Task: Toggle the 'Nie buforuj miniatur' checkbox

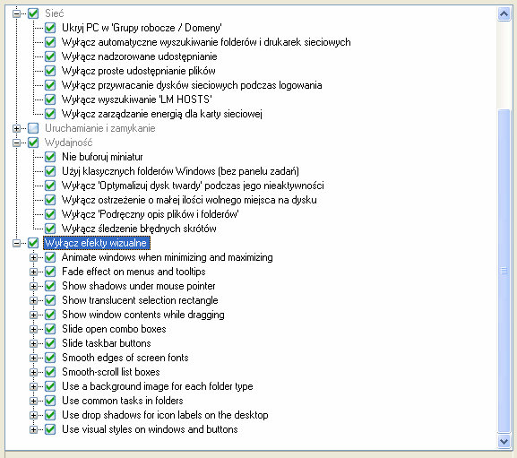Action: click(x=50, y=157)
